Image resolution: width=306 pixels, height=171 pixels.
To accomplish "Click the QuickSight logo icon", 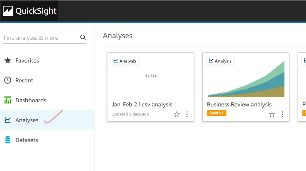I will click(x=8, y=11).
